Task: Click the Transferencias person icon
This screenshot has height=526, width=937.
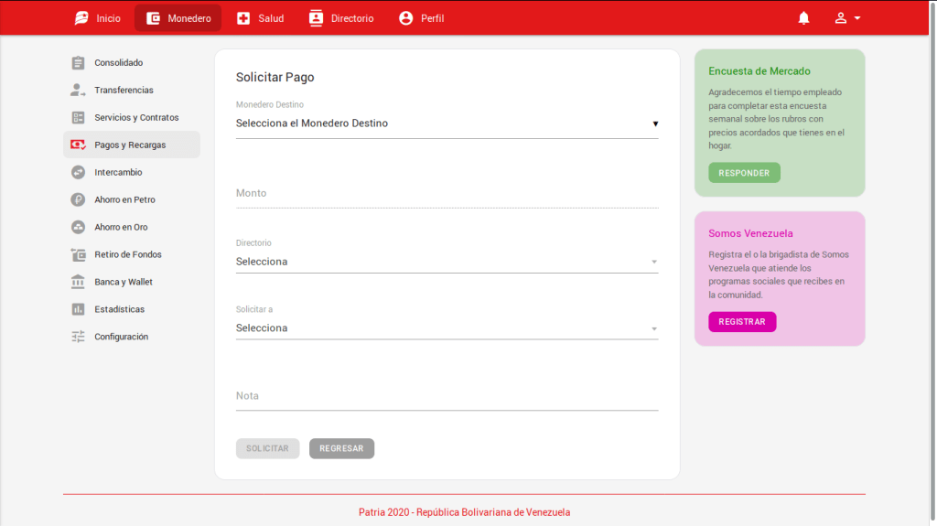Action: click(x=79, y=91)
